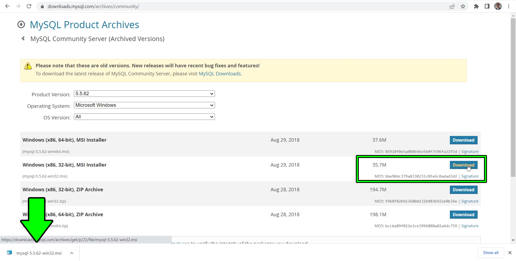The height and width of the screenshot is (261, 516).
Task: Click the back navigation arrow
Action: click(7, 6)
